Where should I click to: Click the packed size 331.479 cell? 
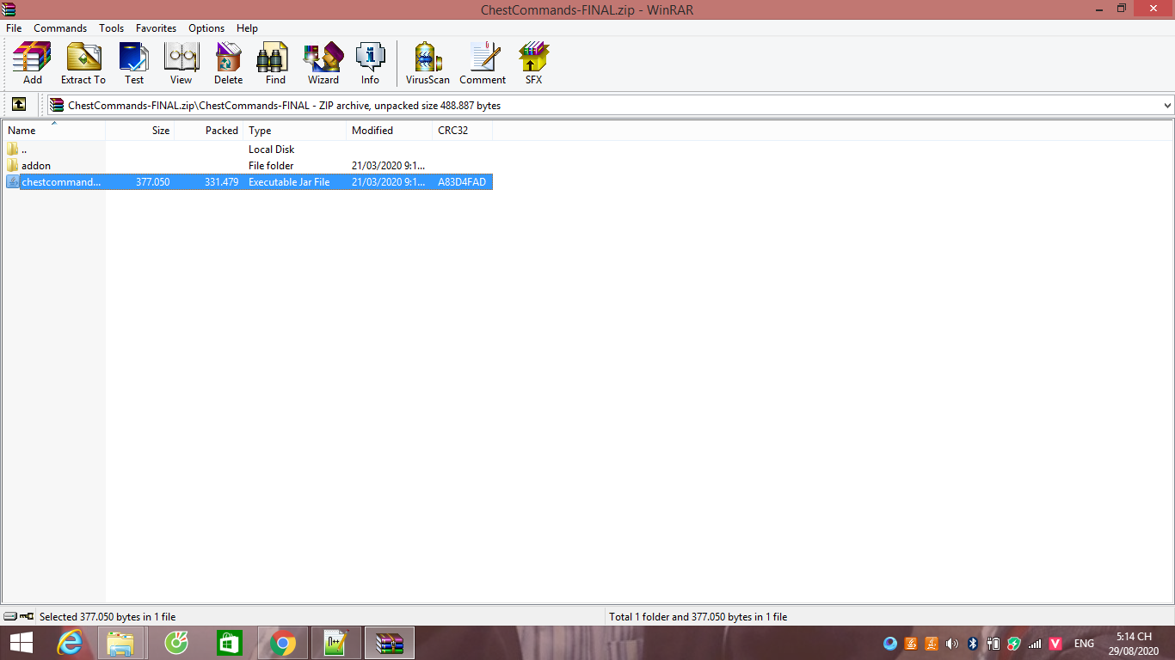pyautogui.click(x=222, y=182)
